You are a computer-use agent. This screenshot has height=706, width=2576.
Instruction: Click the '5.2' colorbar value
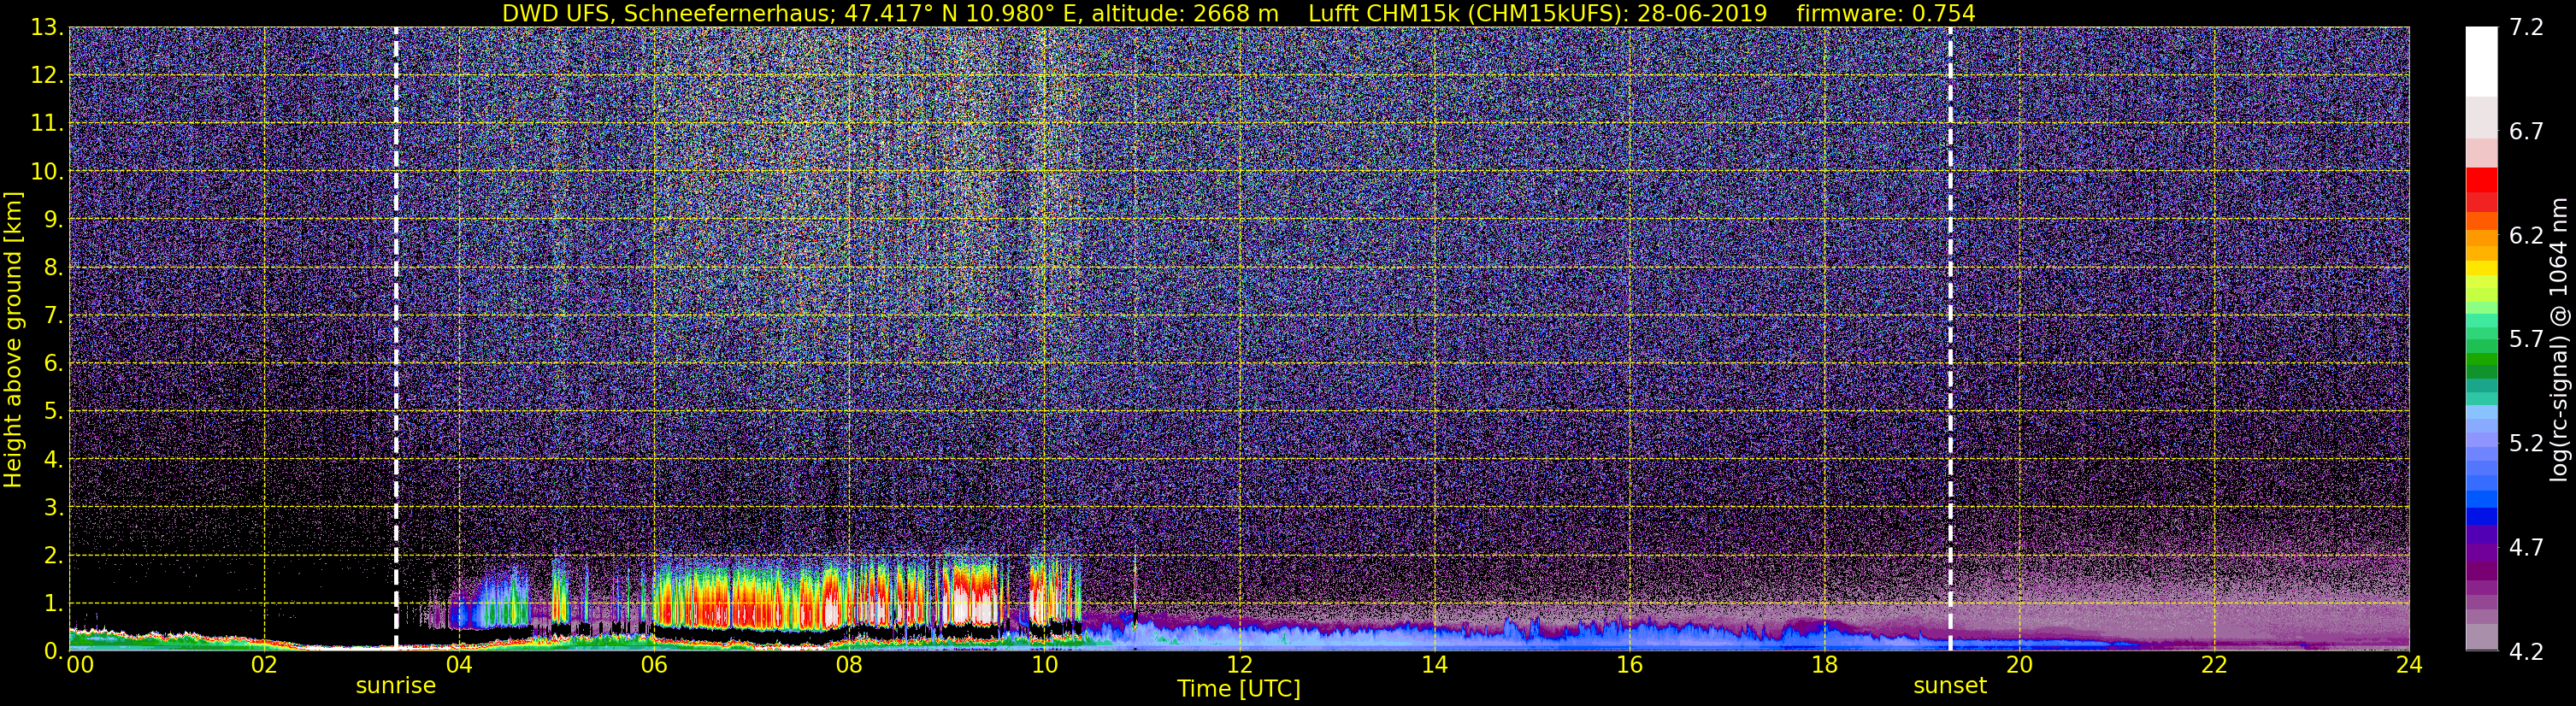click(2526, 444)
